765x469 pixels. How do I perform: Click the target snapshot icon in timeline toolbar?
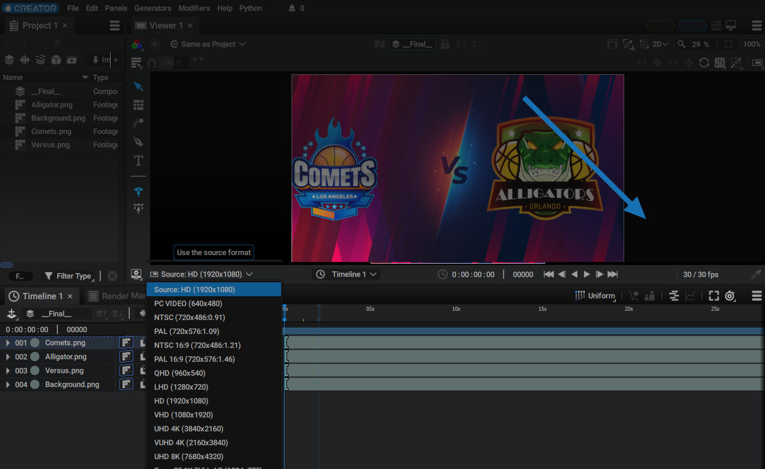click(730, 296)
